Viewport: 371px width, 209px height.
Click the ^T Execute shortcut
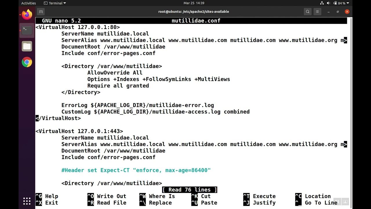259,196
